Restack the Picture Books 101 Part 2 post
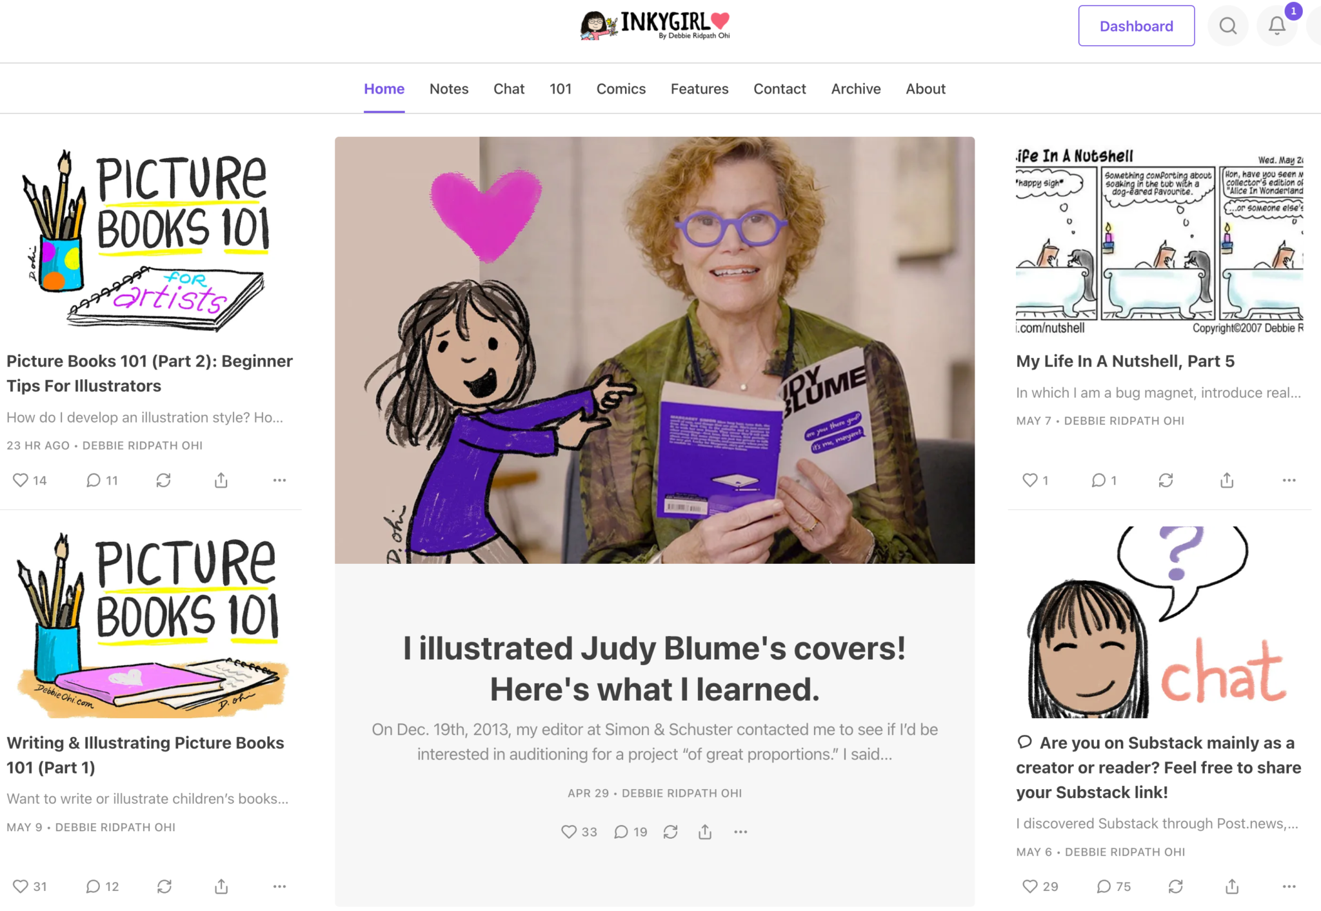Screen dimensions: 1321x911 click(x=163, y=480)
